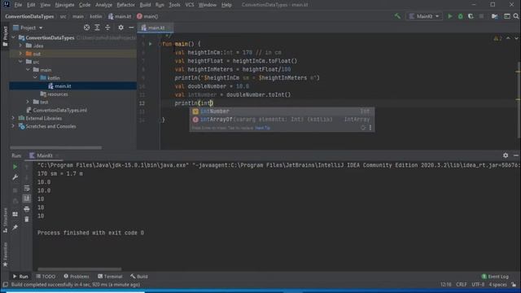Open the VCS menu
Screen dimensions: 521x293
[190, 5]
